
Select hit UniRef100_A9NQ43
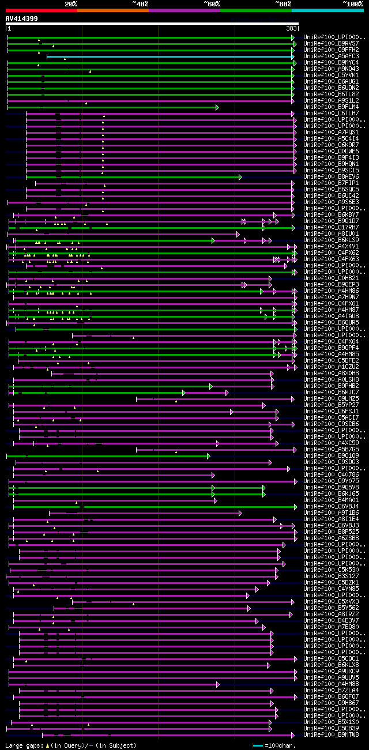[331, 69]
